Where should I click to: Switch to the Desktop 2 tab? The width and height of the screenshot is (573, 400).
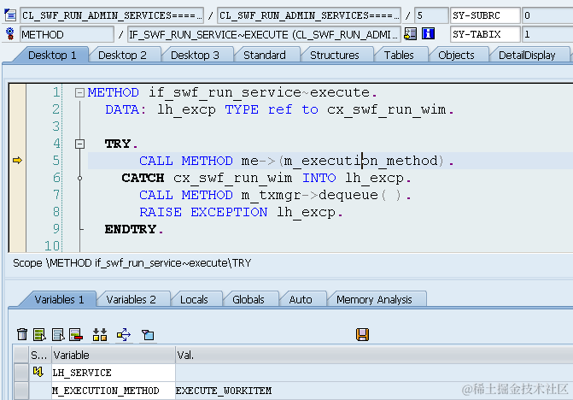pos(122,56)
